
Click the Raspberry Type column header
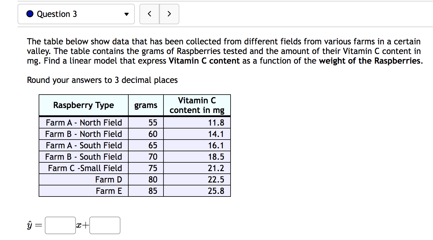(x=83, y=105)
